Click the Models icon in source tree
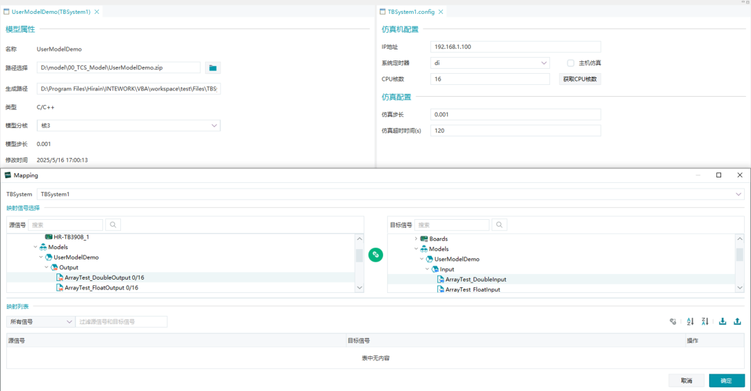Screen dimensions: 751x391 (x=43, y=247)
